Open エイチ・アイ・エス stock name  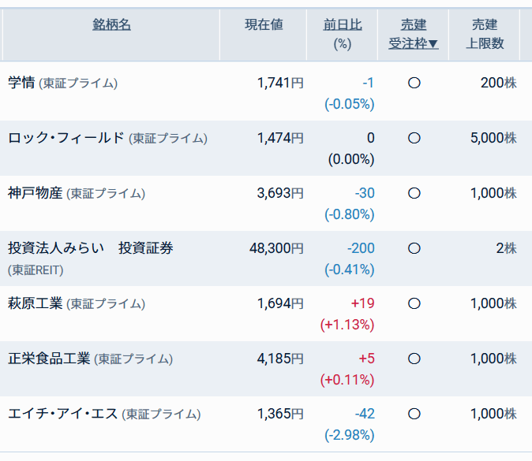[x=62, y=414]
